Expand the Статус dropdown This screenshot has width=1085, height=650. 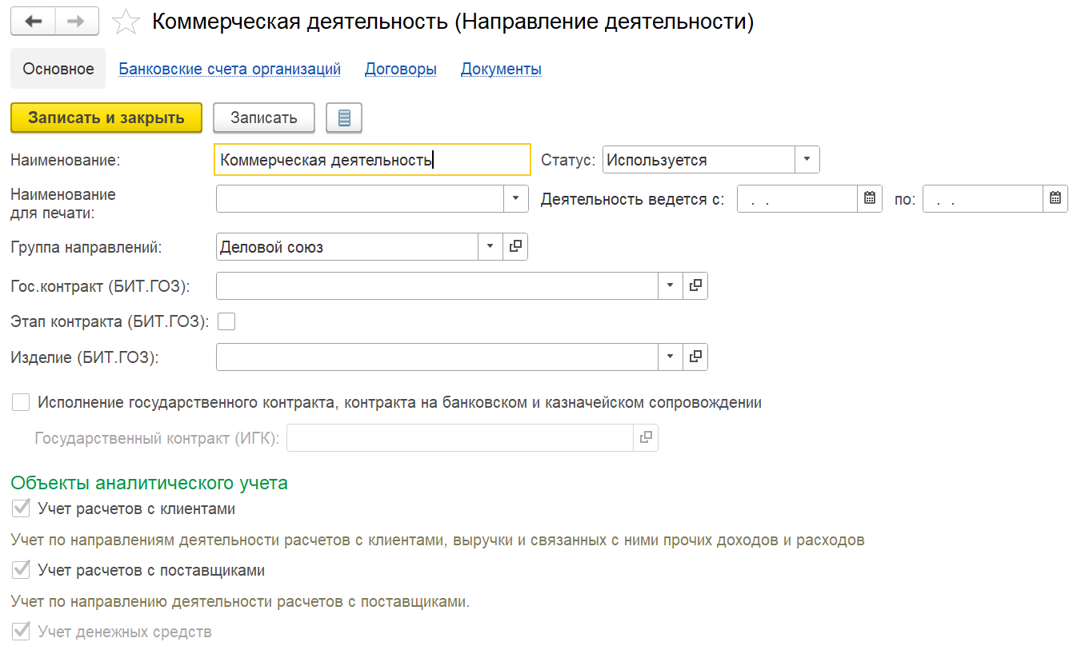point(807,159)
